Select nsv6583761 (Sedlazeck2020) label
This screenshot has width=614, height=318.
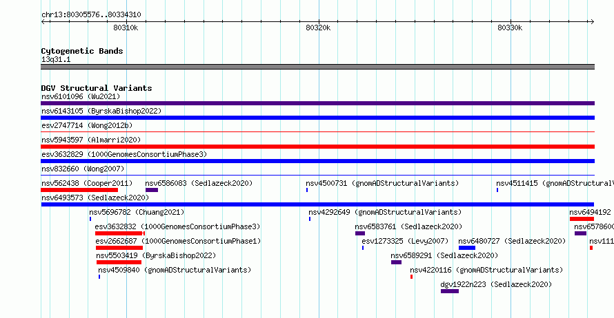408,226
